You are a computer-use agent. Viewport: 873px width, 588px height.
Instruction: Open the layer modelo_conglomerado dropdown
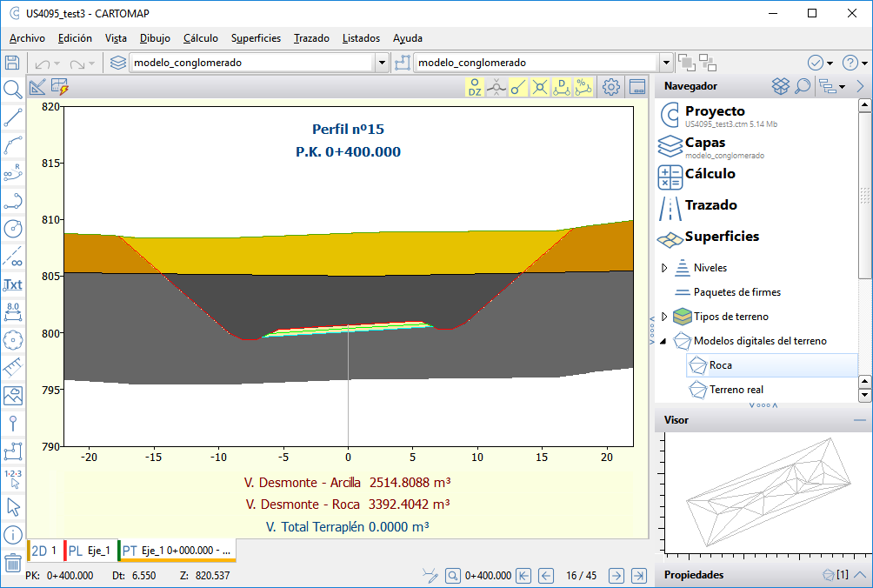click(x=382, y=63)
